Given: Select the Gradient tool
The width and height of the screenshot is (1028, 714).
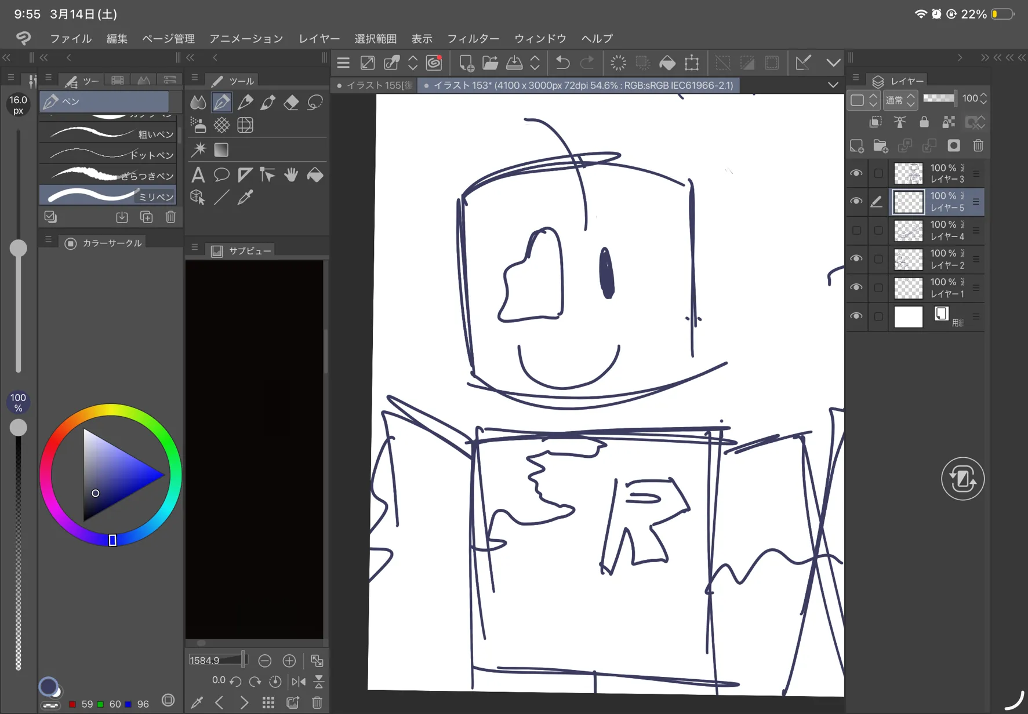Looking at the screenshot, I should point(221,150).
